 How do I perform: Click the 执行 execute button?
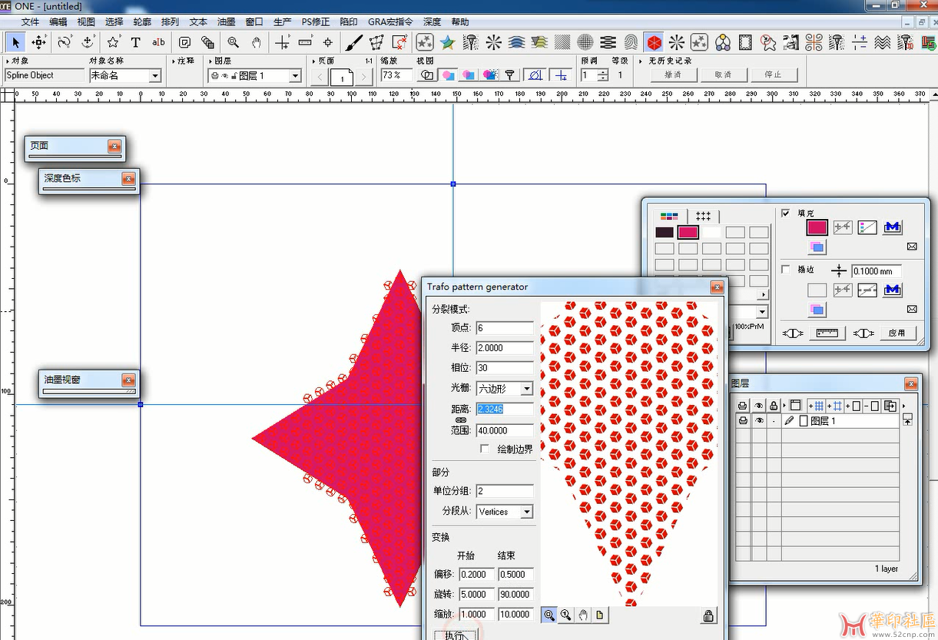(x=455, y=635)
